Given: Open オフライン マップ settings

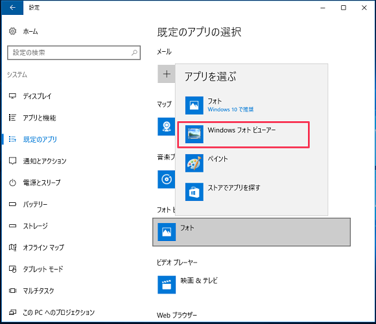Looking at the screenshot, I should 43,248.
